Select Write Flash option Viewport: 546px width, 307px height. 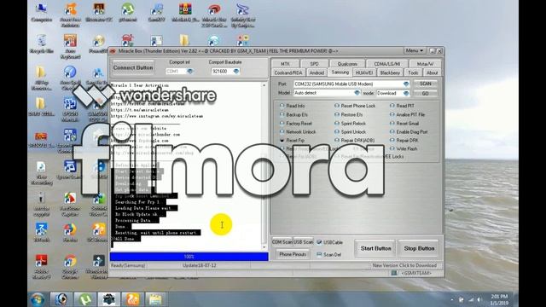[404, 148]
